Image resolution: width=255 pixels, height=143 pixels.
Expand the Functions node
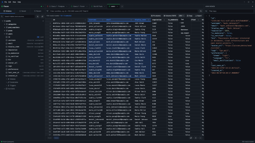pos(4,89)
